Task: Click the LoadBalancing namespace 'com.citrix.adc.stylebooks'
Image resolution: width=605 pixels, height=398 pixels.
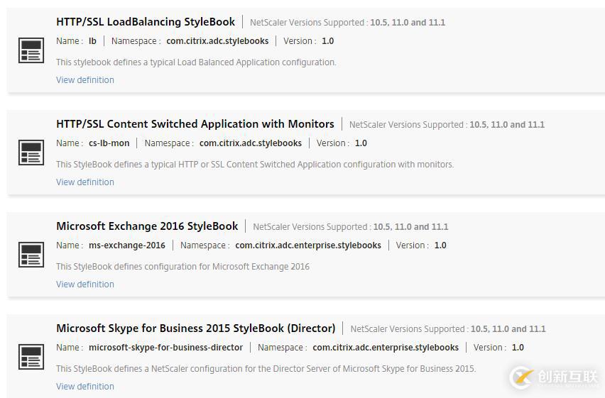Action: (217, 41)
